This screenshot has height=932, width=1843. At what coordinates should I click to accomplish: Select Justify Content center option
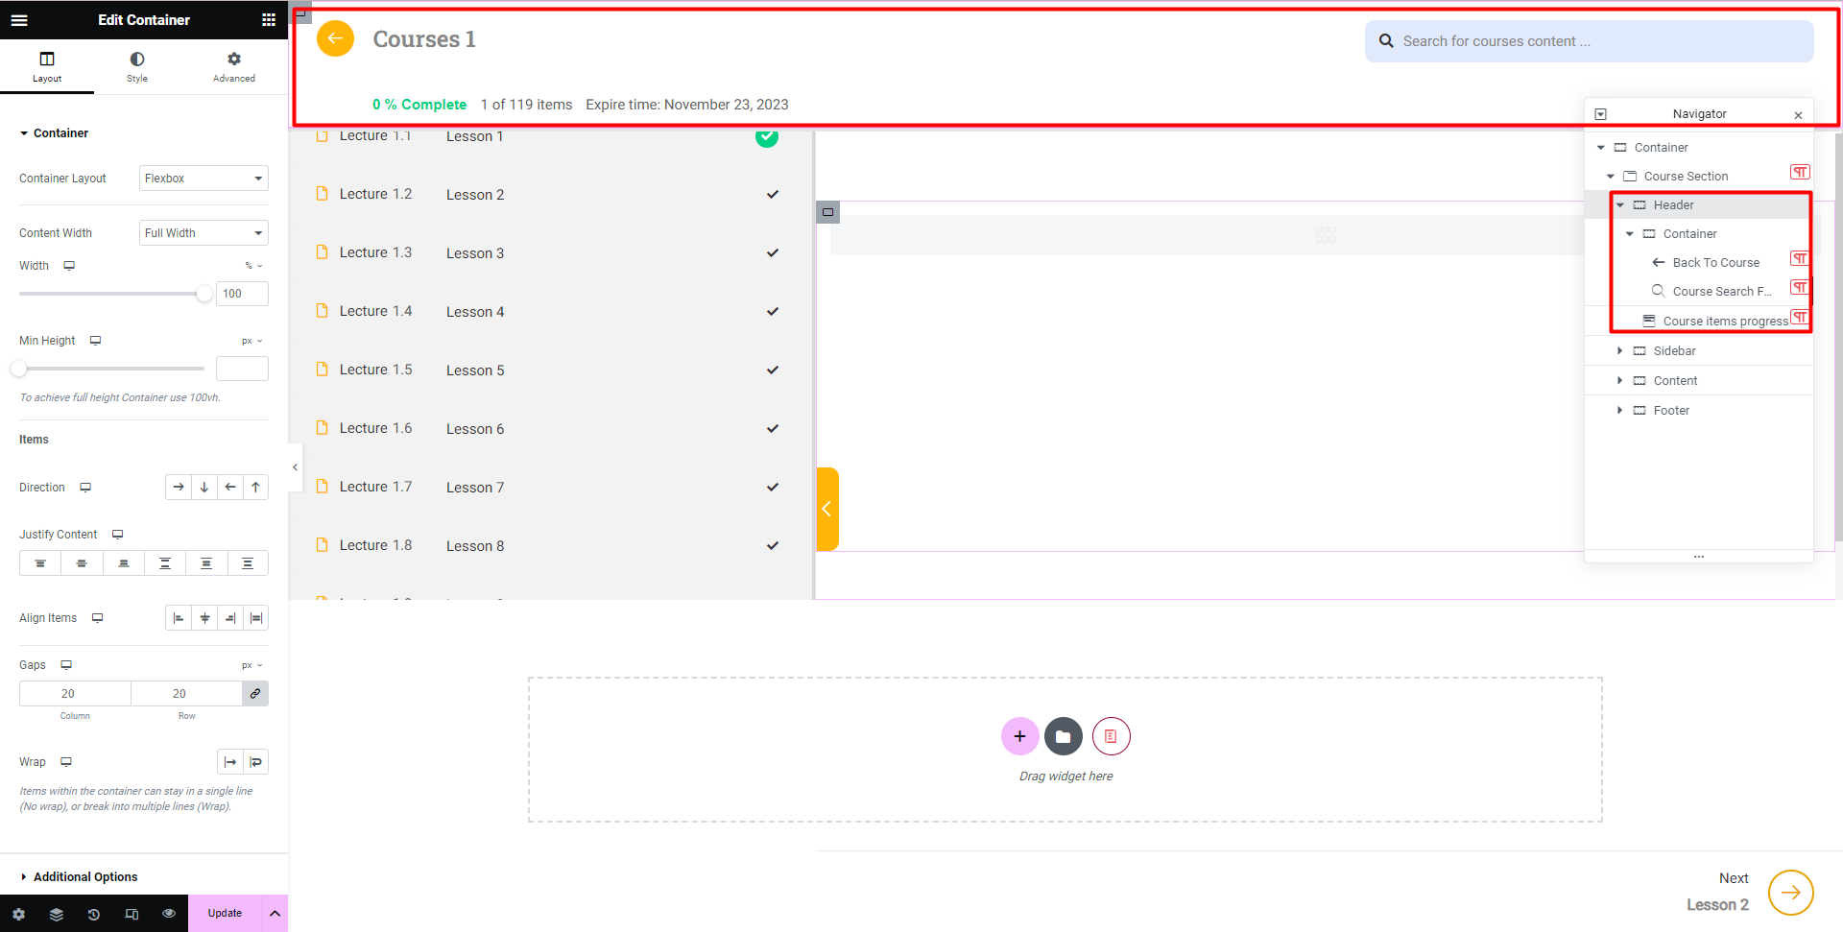point(82,563)
